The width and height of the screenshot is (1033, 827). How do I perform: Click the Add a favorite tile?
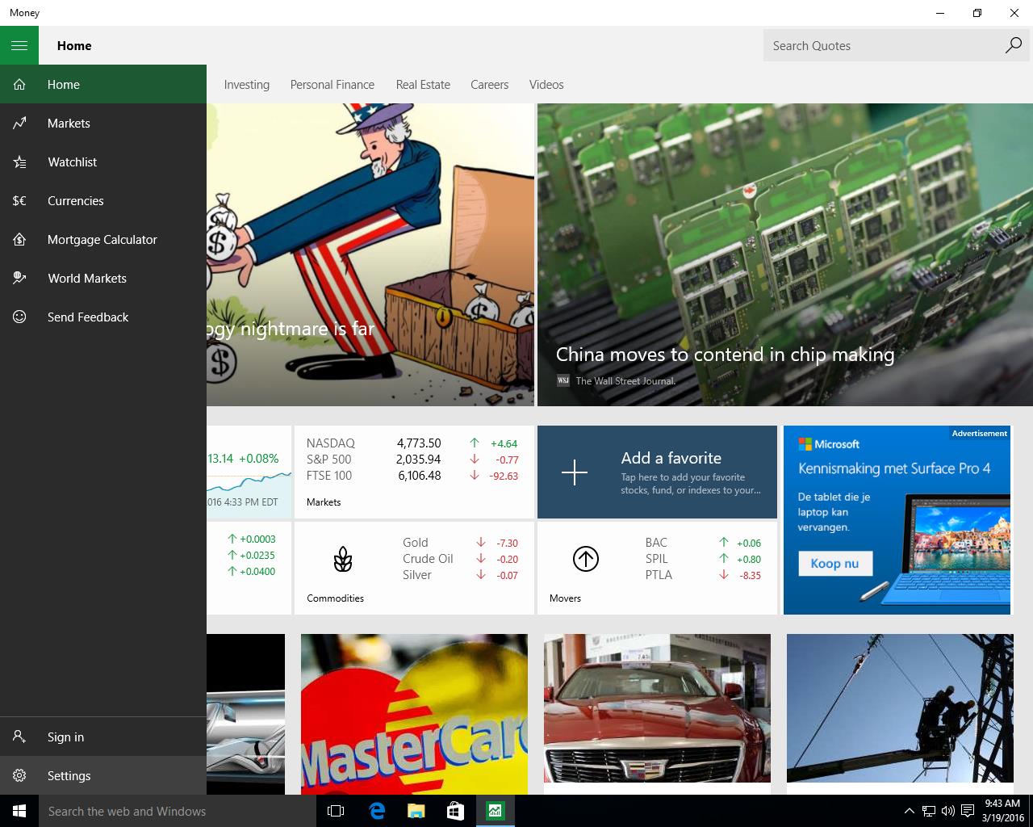pos(657,472)
